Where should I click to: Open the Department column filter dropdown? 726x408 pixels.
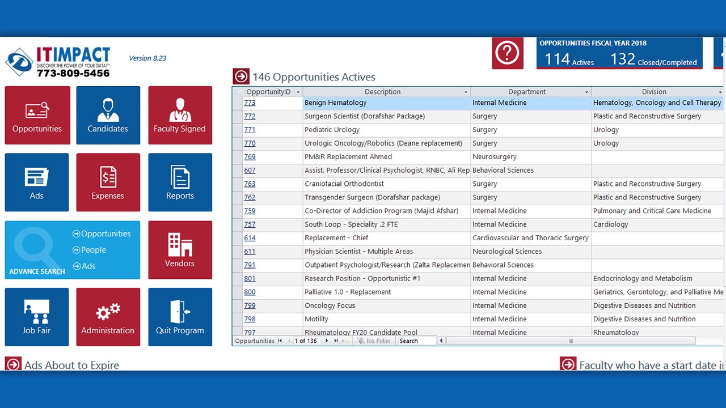(x=586, y=92)
